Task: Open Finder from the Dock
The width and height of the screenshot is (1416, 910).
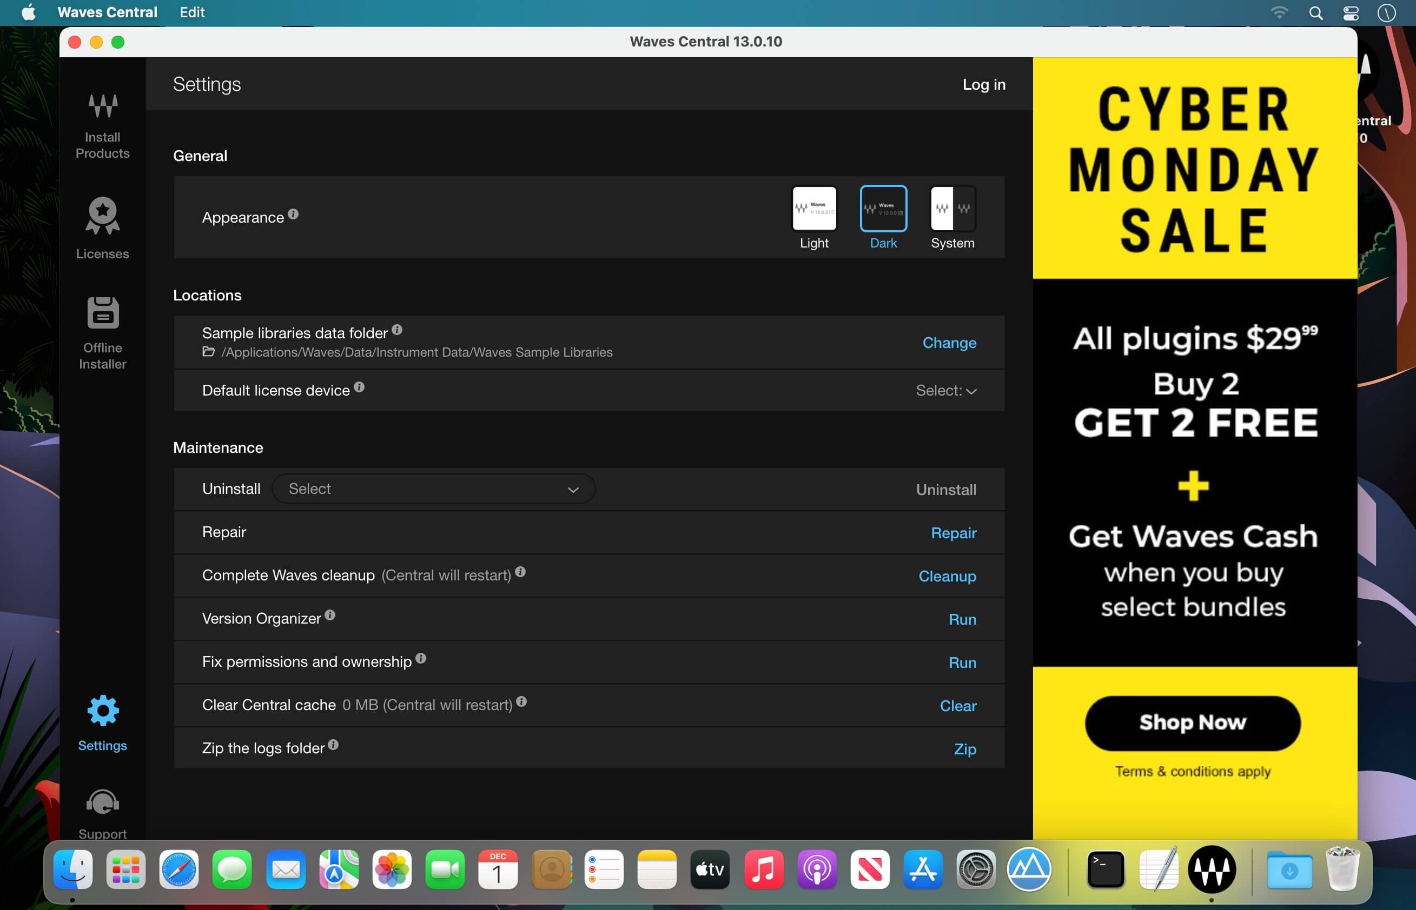Action: click(73, 869)
